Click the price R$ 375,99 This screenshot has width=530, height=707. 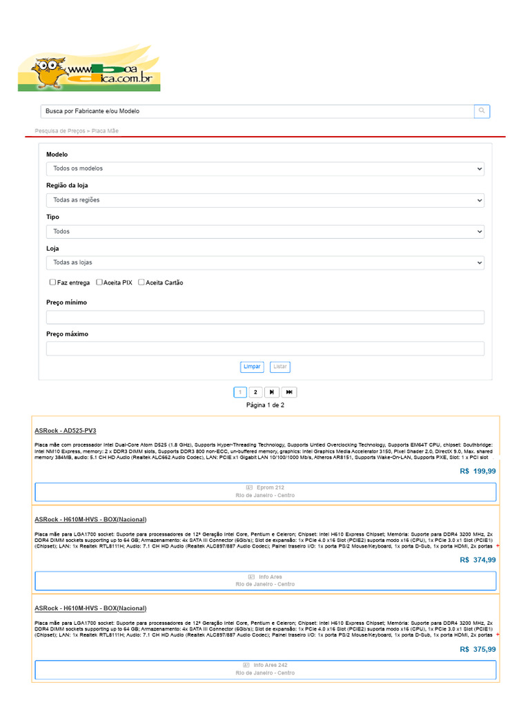click(x=478, y=649)
